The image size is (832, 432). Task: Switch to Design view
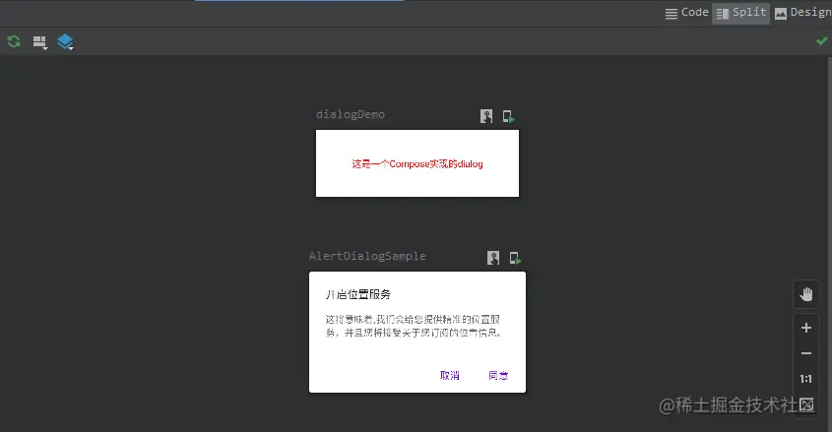click(x=802, y=13)
